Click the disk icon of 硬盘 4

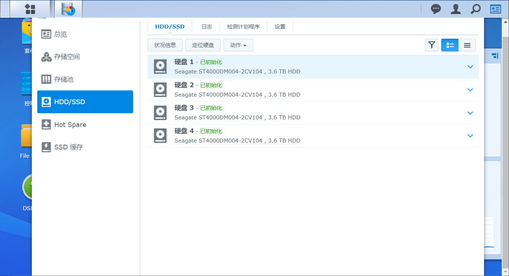160,136
